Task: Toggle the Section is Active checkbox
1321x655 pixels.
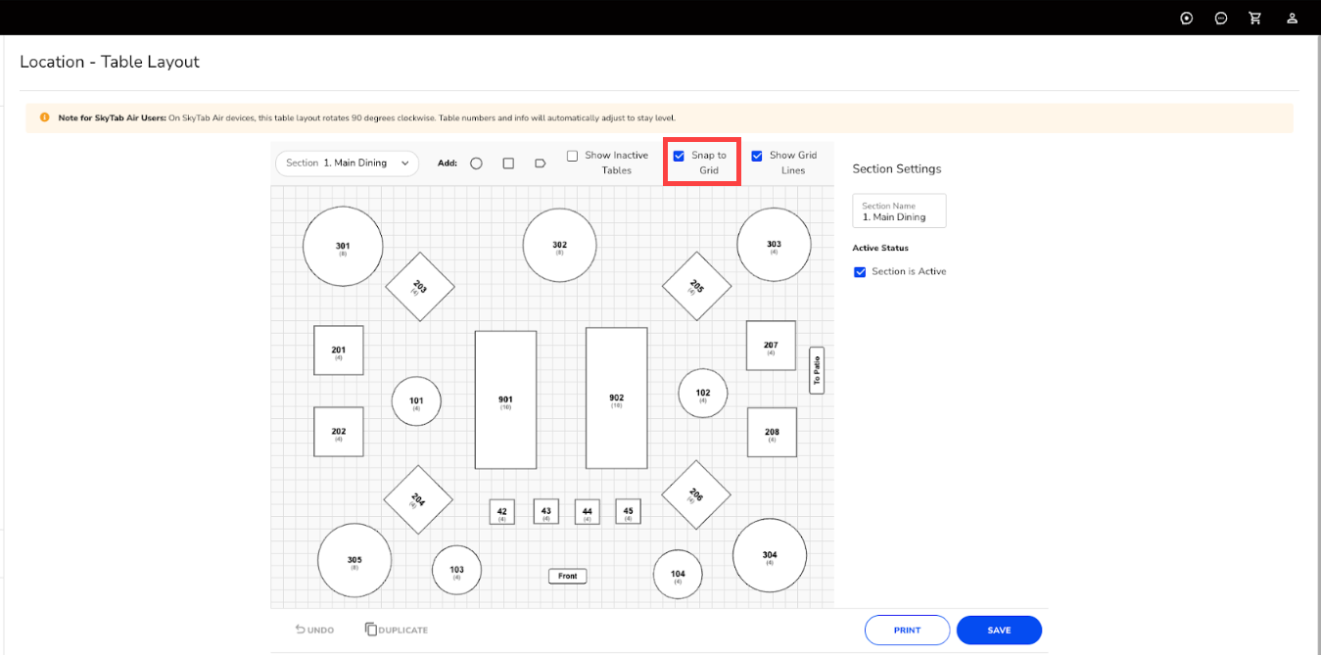Action: [860, 272]
